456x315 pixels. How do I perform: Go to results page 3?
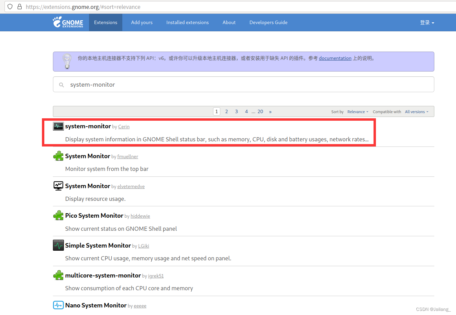pyautogui.click(x=236, y=111)
